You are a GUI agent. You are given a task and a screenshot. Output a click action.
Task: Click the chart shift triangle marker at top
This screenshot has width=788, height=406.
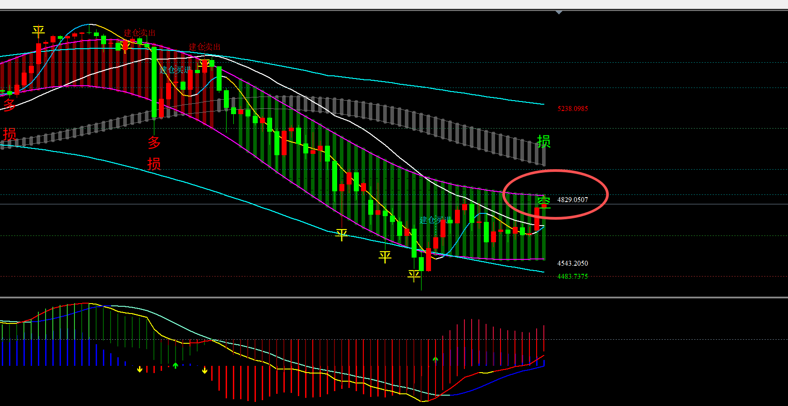[559, 13]
